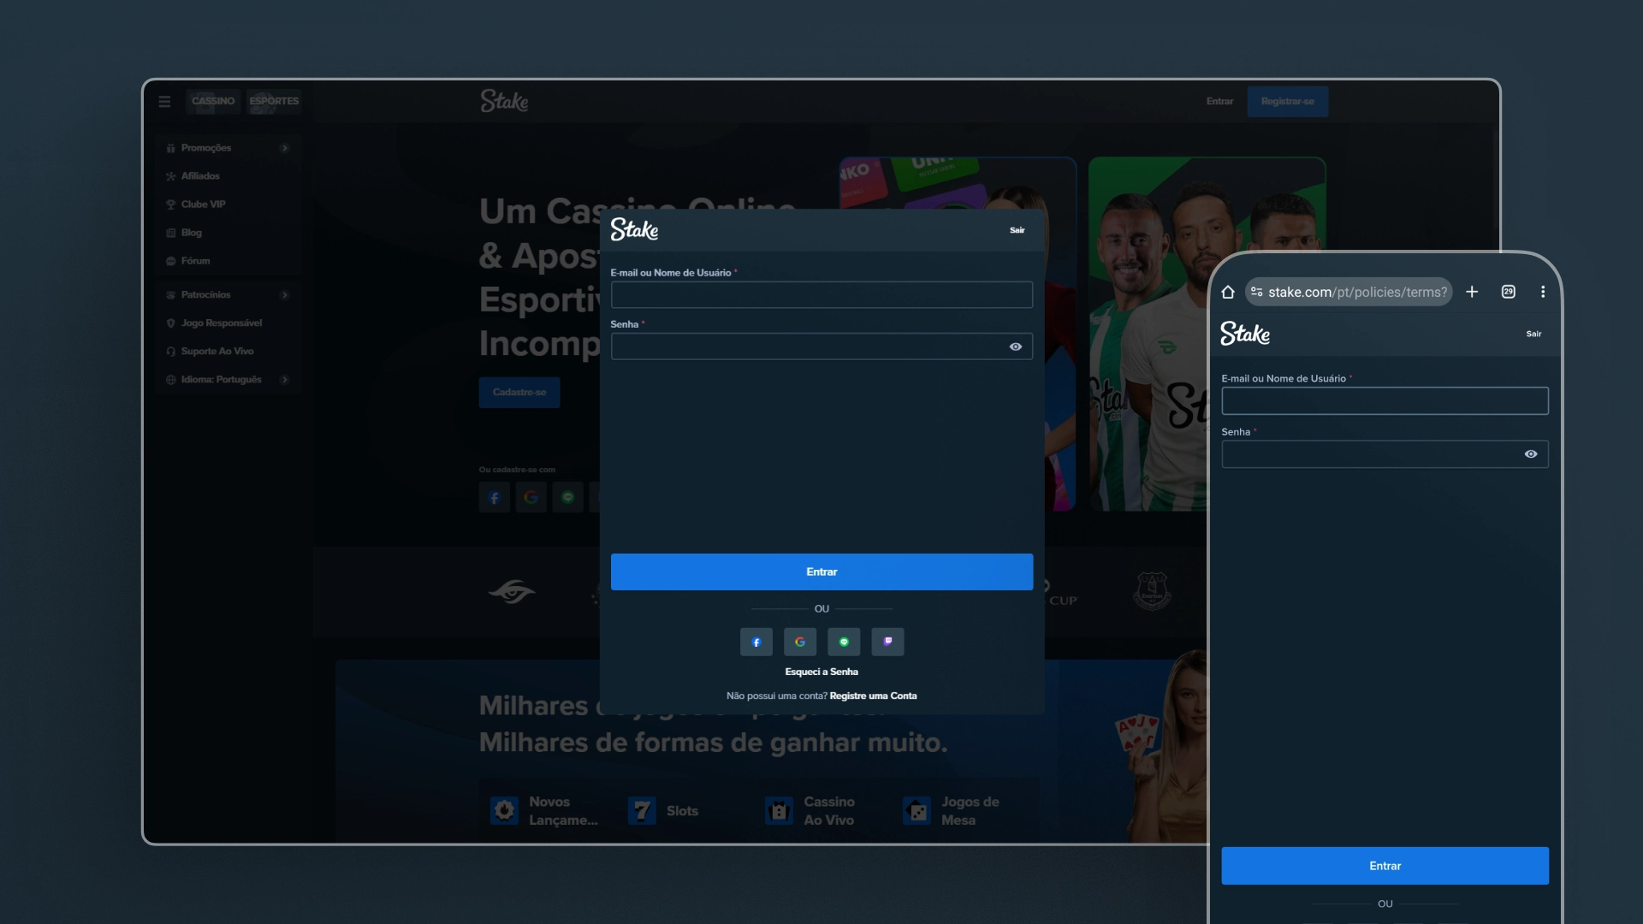Sign up with Line icon on background page
This screenshot has height=924, width=1643.
[568, 497]
